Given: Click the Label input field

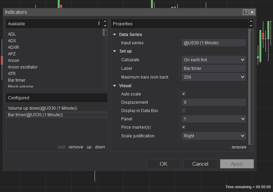Looking at the screenshot, I should click(x=214, y=68).
